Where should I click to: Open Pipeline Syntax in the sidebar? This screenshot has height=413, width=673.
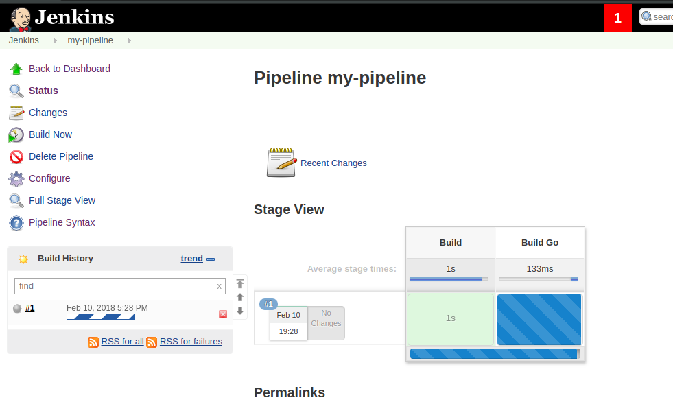click(62, 222)
